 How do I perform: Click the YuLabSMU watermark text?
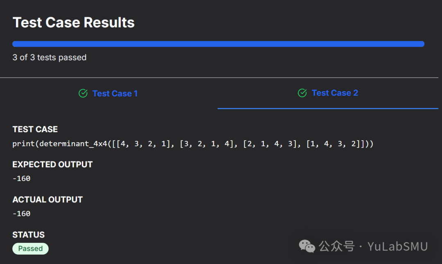click(x=397, y=246)
